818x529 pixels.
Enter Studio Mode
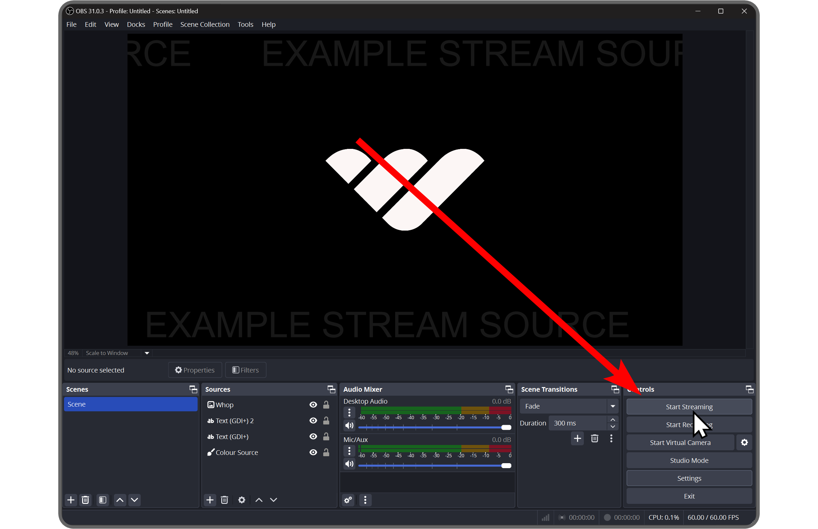pyautogui.click(x=689, y=460)
